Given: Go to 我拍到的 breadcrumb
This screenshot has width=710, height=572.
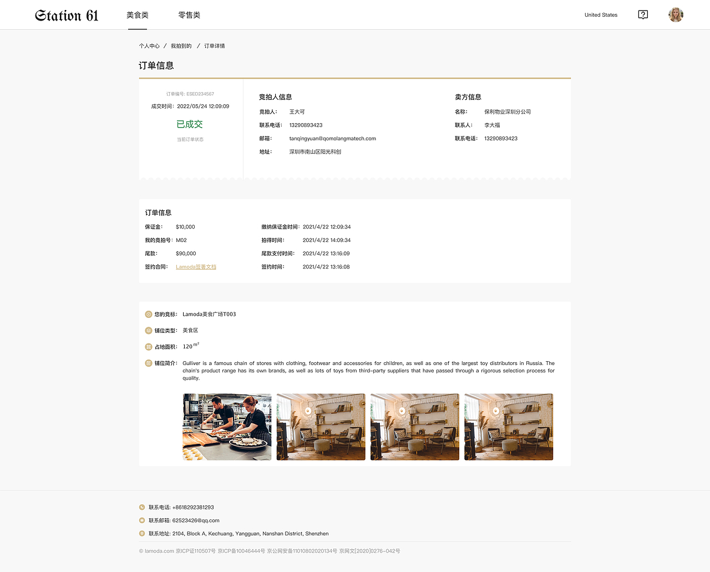Looking at the screenshot, I should [x=181, y=46].
